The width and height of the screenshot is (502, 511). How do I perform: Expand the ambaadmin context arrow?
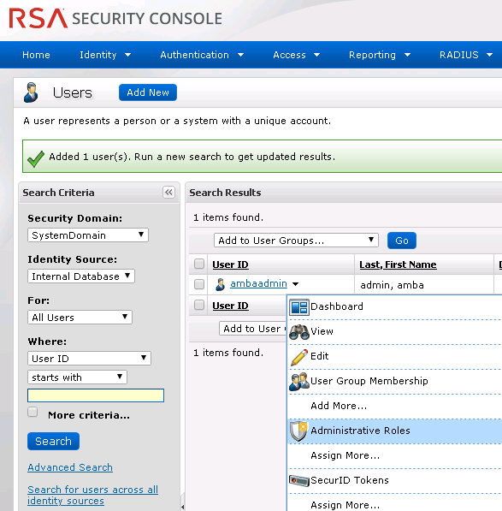pos(295,284)
